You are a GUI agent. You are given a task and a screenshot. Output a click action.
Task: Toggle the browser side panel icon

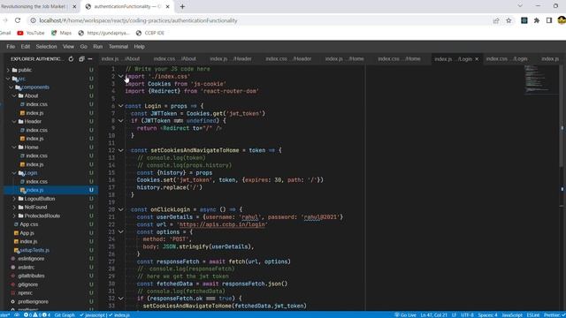coord(549,20)
